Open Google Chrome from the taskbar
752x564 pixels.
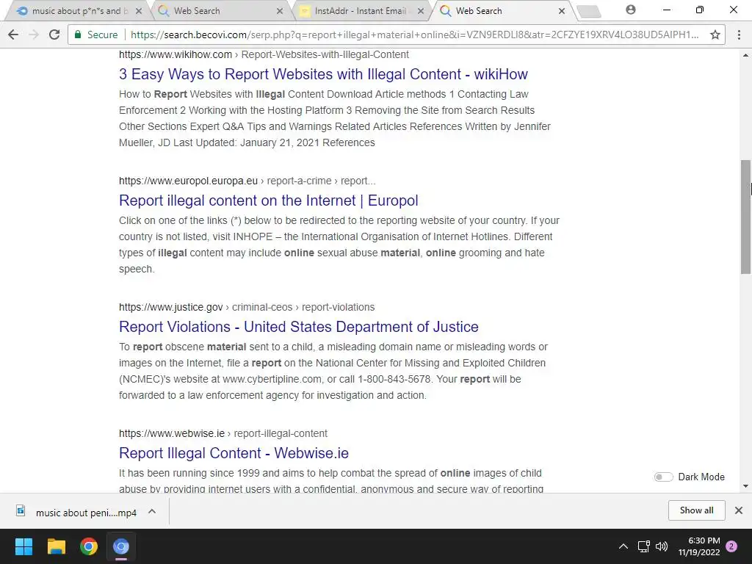coord(89,546)
